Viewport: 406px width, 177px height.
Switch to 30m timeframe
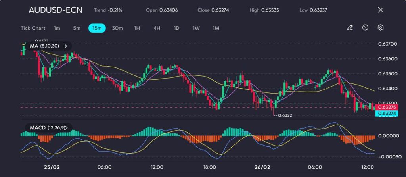point(117,28)
